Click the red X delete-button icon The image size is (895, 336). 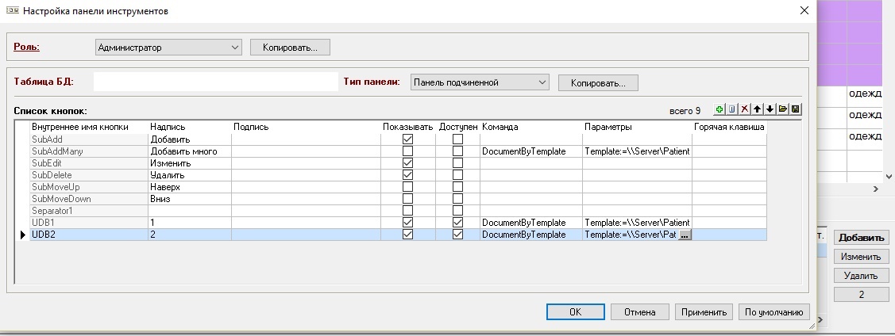pyautogui.click(x=745, y=109)
